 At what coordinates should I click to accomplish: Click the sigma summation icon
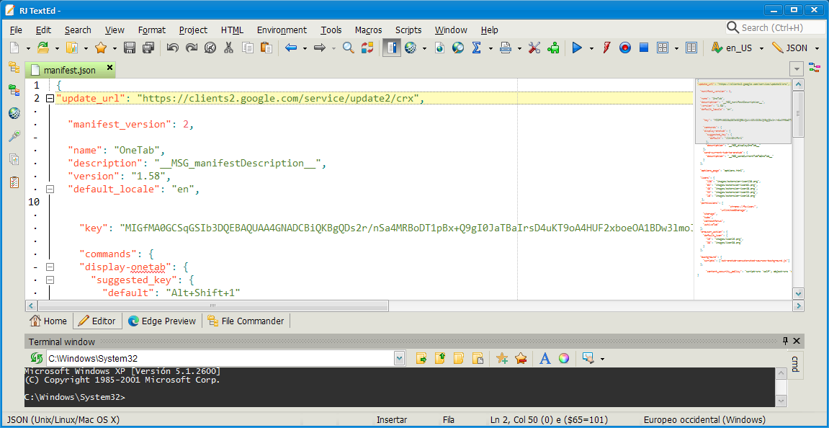tap(476, 48)
